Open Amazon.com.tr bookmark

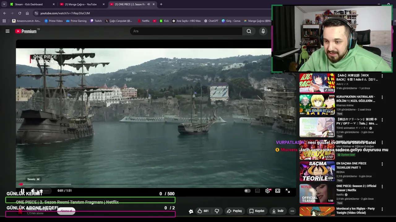26,21
